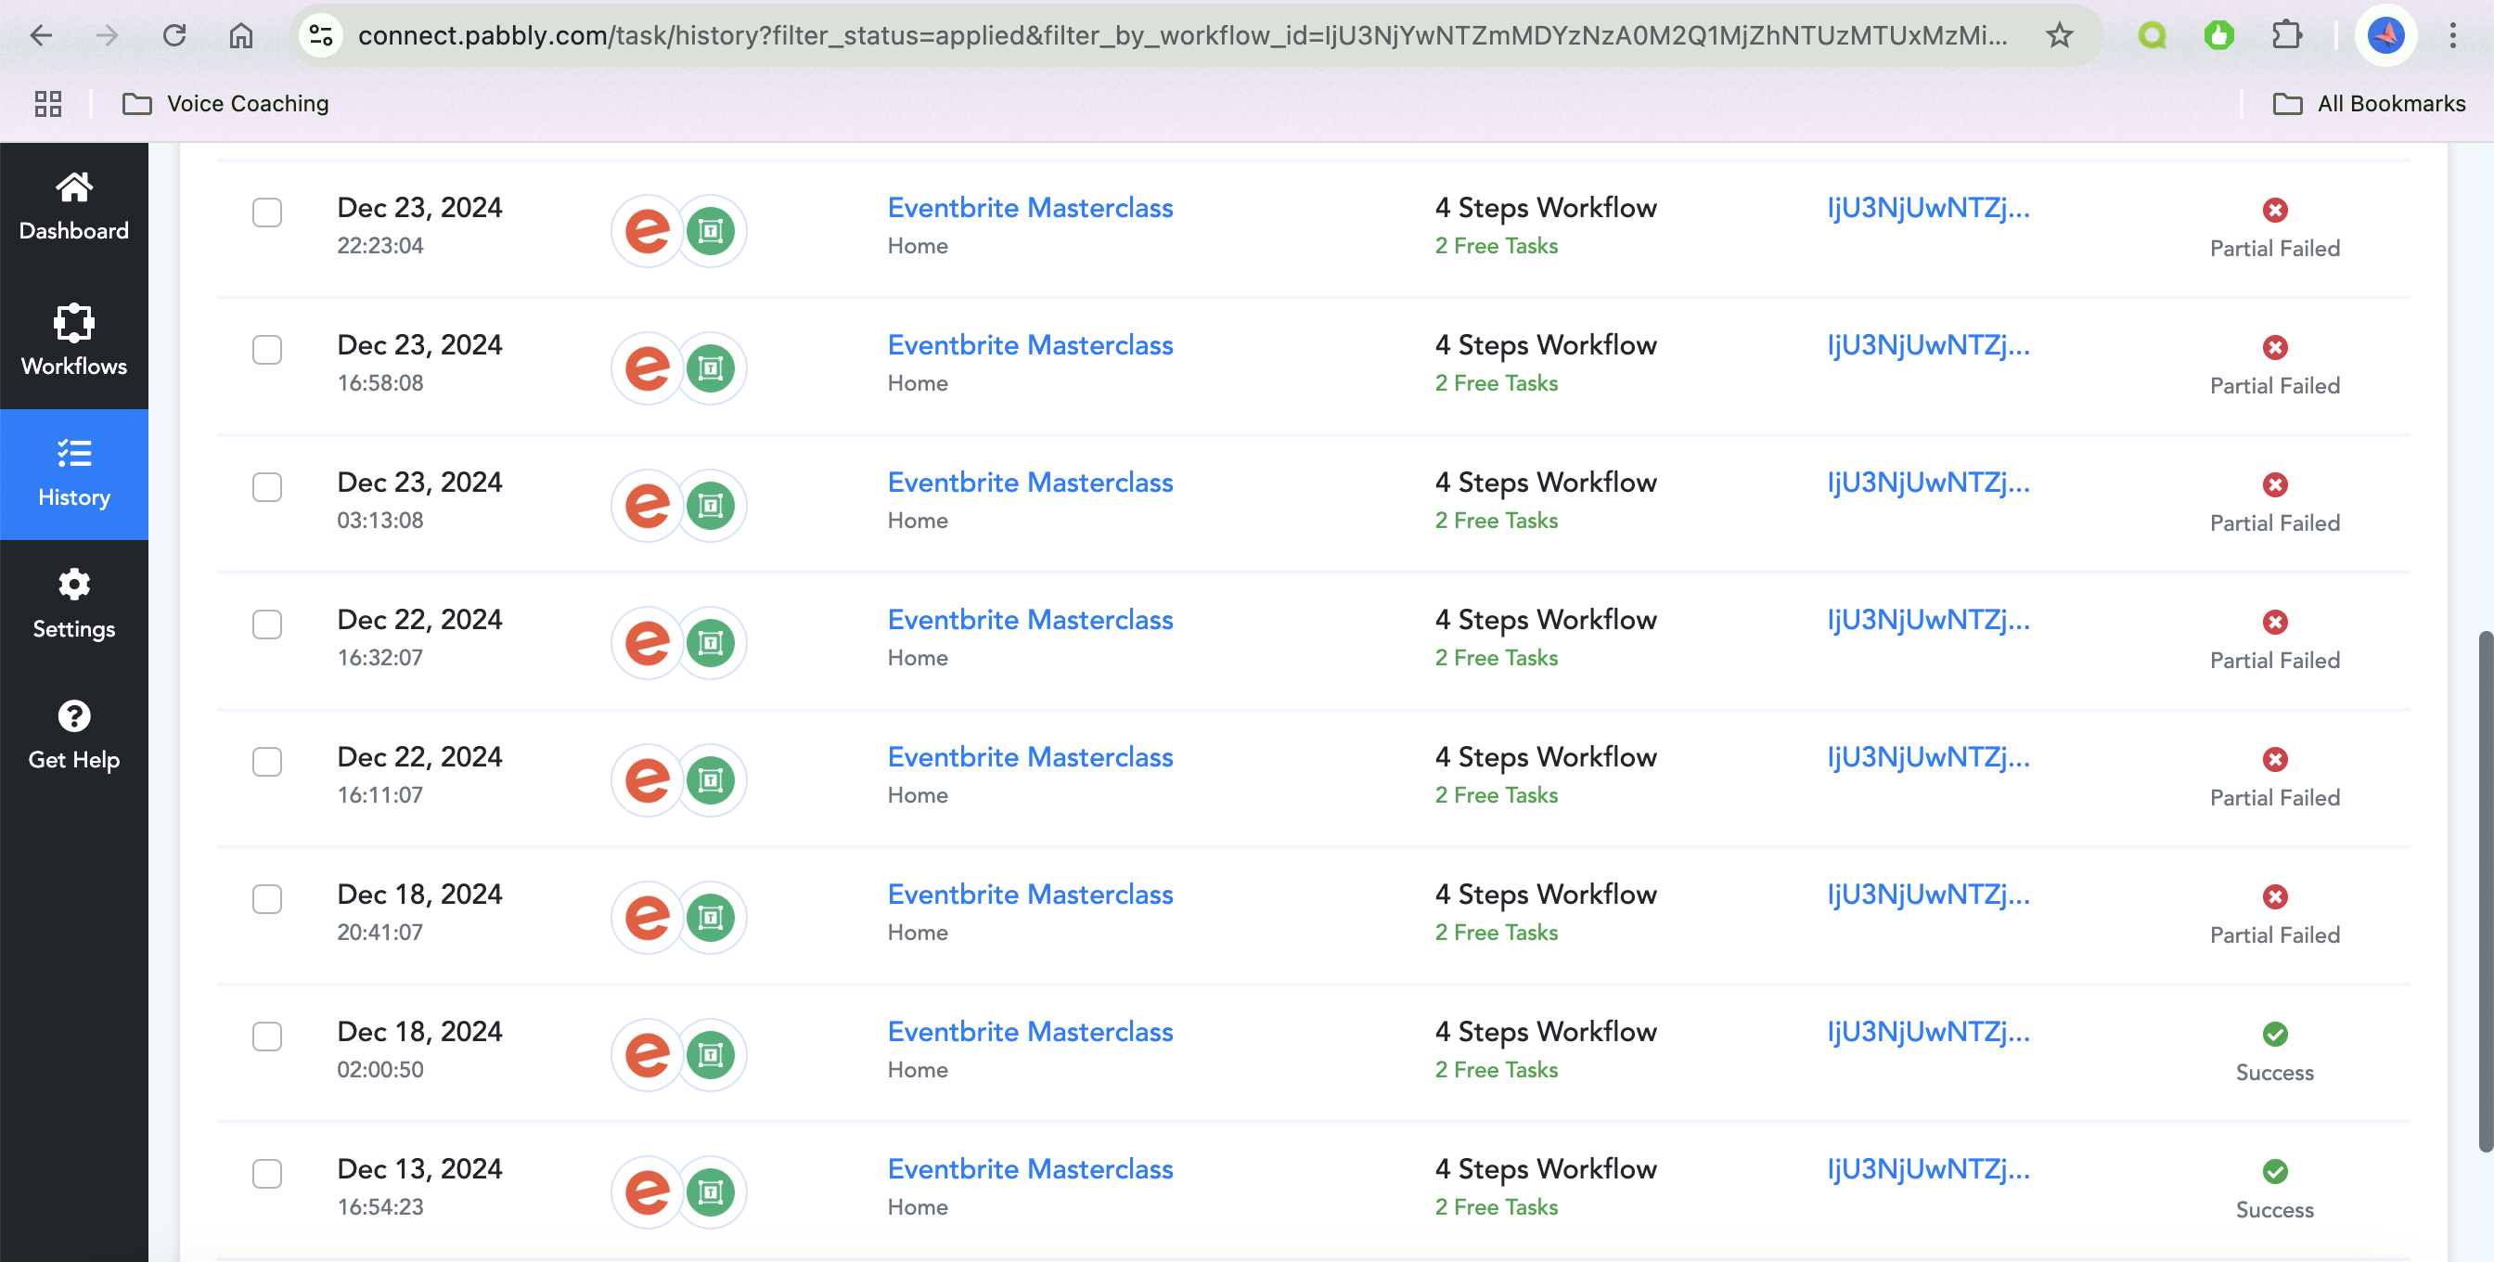Viewport: 2494px width, 1262px height.
Task: Open task ID link in 16:11:07 row
Action: point(1928,757)
